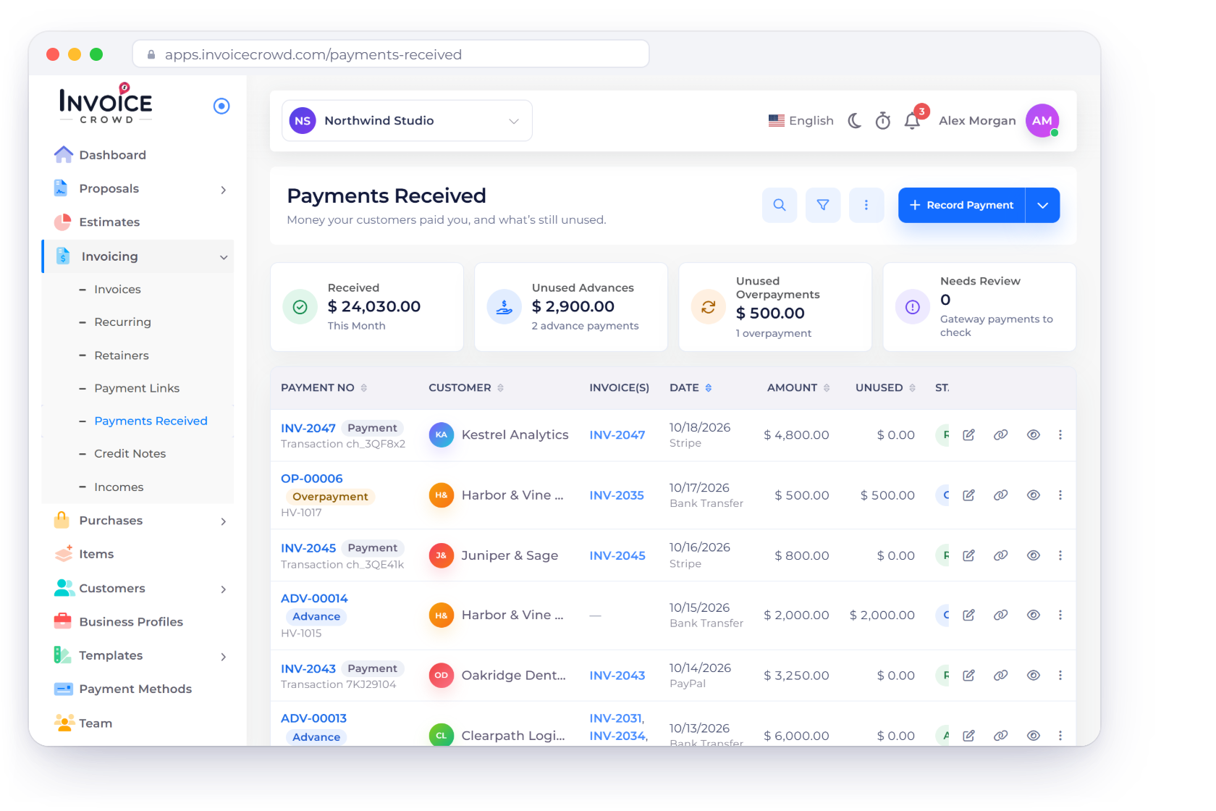Image resolution: width=1216 pixels, height=811 pixels.
Task: Expand the Purchases menu chevron
Action: click(x=224, y=521)
